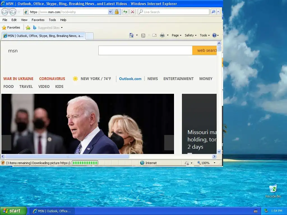Open the Safety toolbar menu
This screenshot has width=287, height=215.
(x=190, y=35)
